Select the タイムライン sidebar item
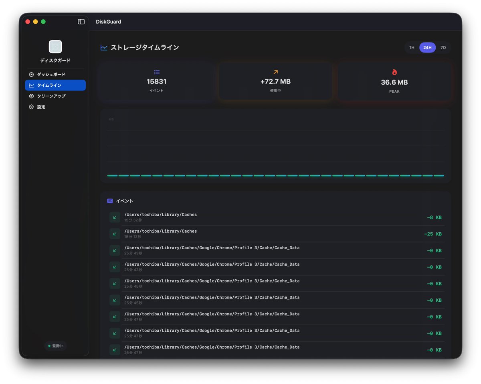481x384 pixels. [x=55, y=85]
